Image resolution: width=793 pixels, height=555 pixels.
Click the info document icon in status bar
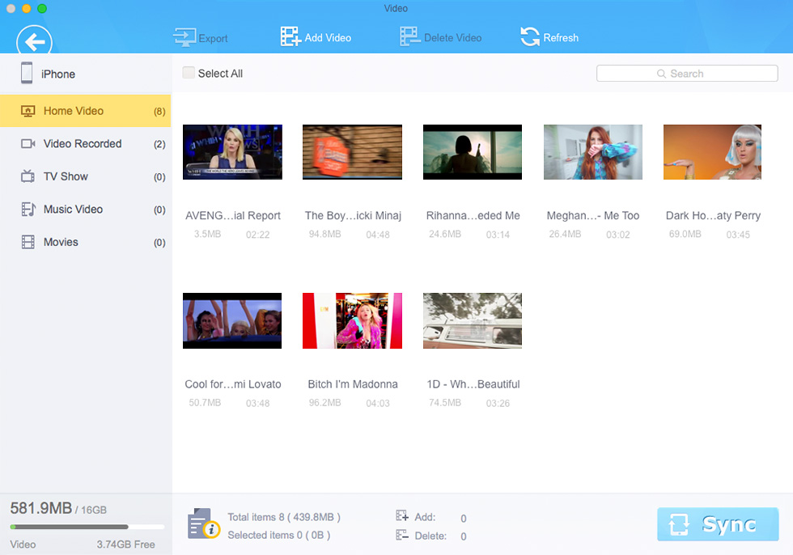pos(203,523)
